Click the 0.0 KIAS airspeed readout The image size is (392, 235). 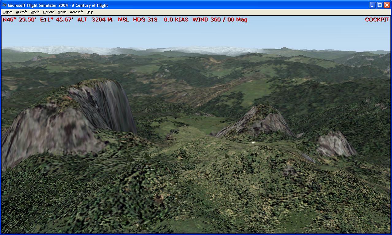176,20
